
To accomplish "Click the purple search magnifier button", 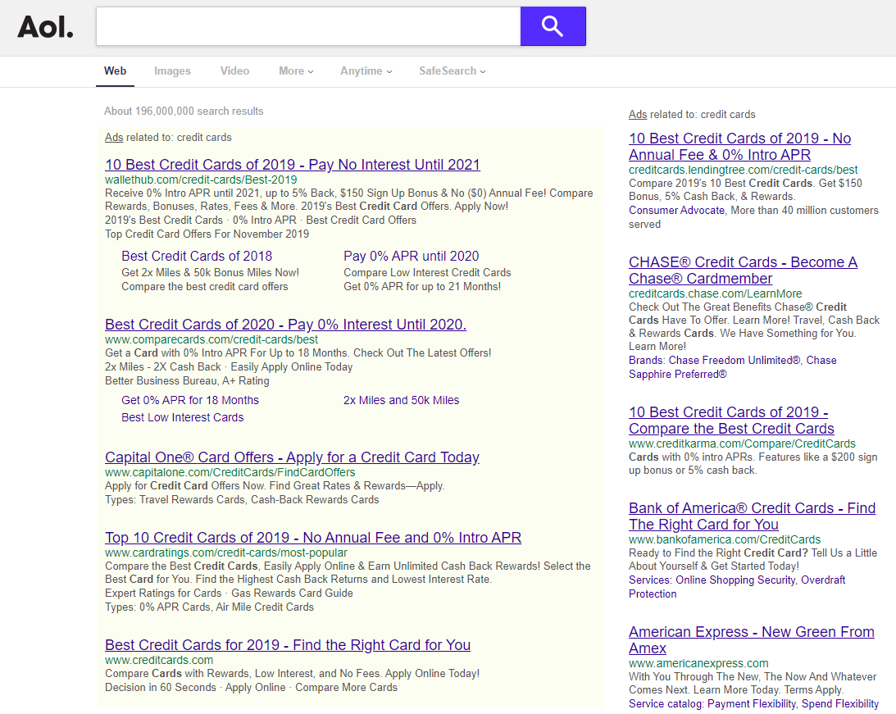I will click(x=553, y=26).
